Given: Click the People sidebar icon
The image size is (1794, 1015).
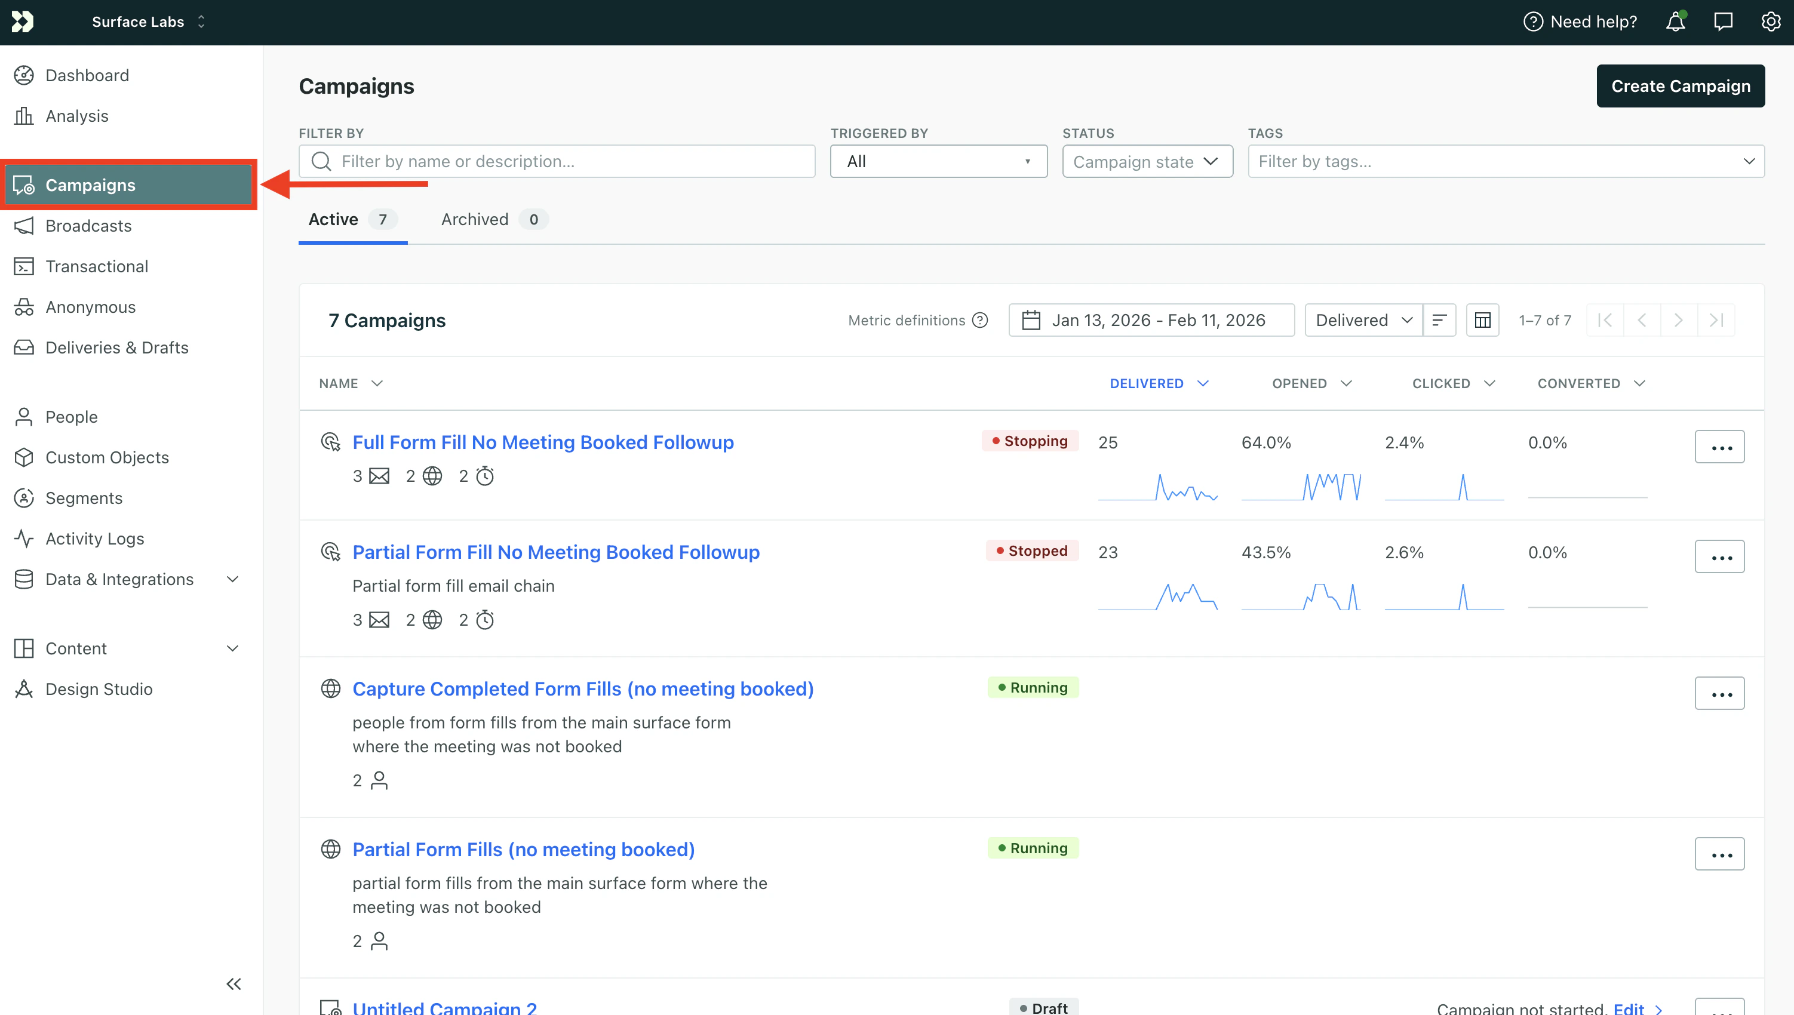Looking at the screenshot, I should (x=24, y=417).
